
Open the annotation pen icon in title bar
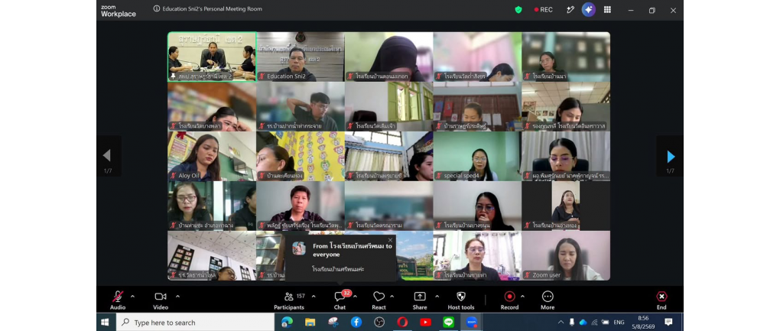tap(570, 9)
